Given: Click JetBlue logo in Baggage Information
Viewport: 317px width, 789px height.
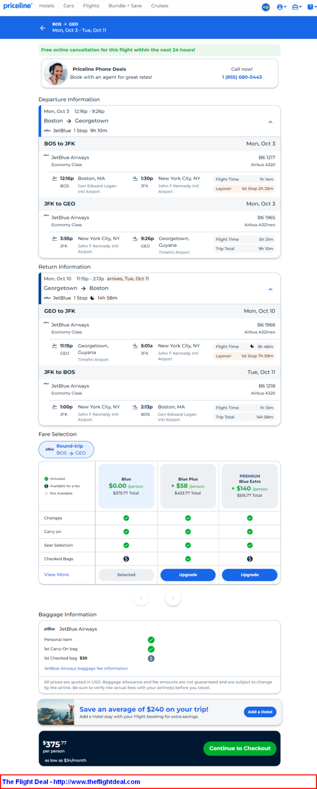Looking at the screenshot, I should pos(50,629).
